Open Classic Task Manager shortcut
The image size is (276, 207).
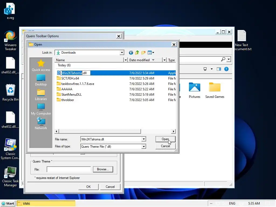point(11,177)
